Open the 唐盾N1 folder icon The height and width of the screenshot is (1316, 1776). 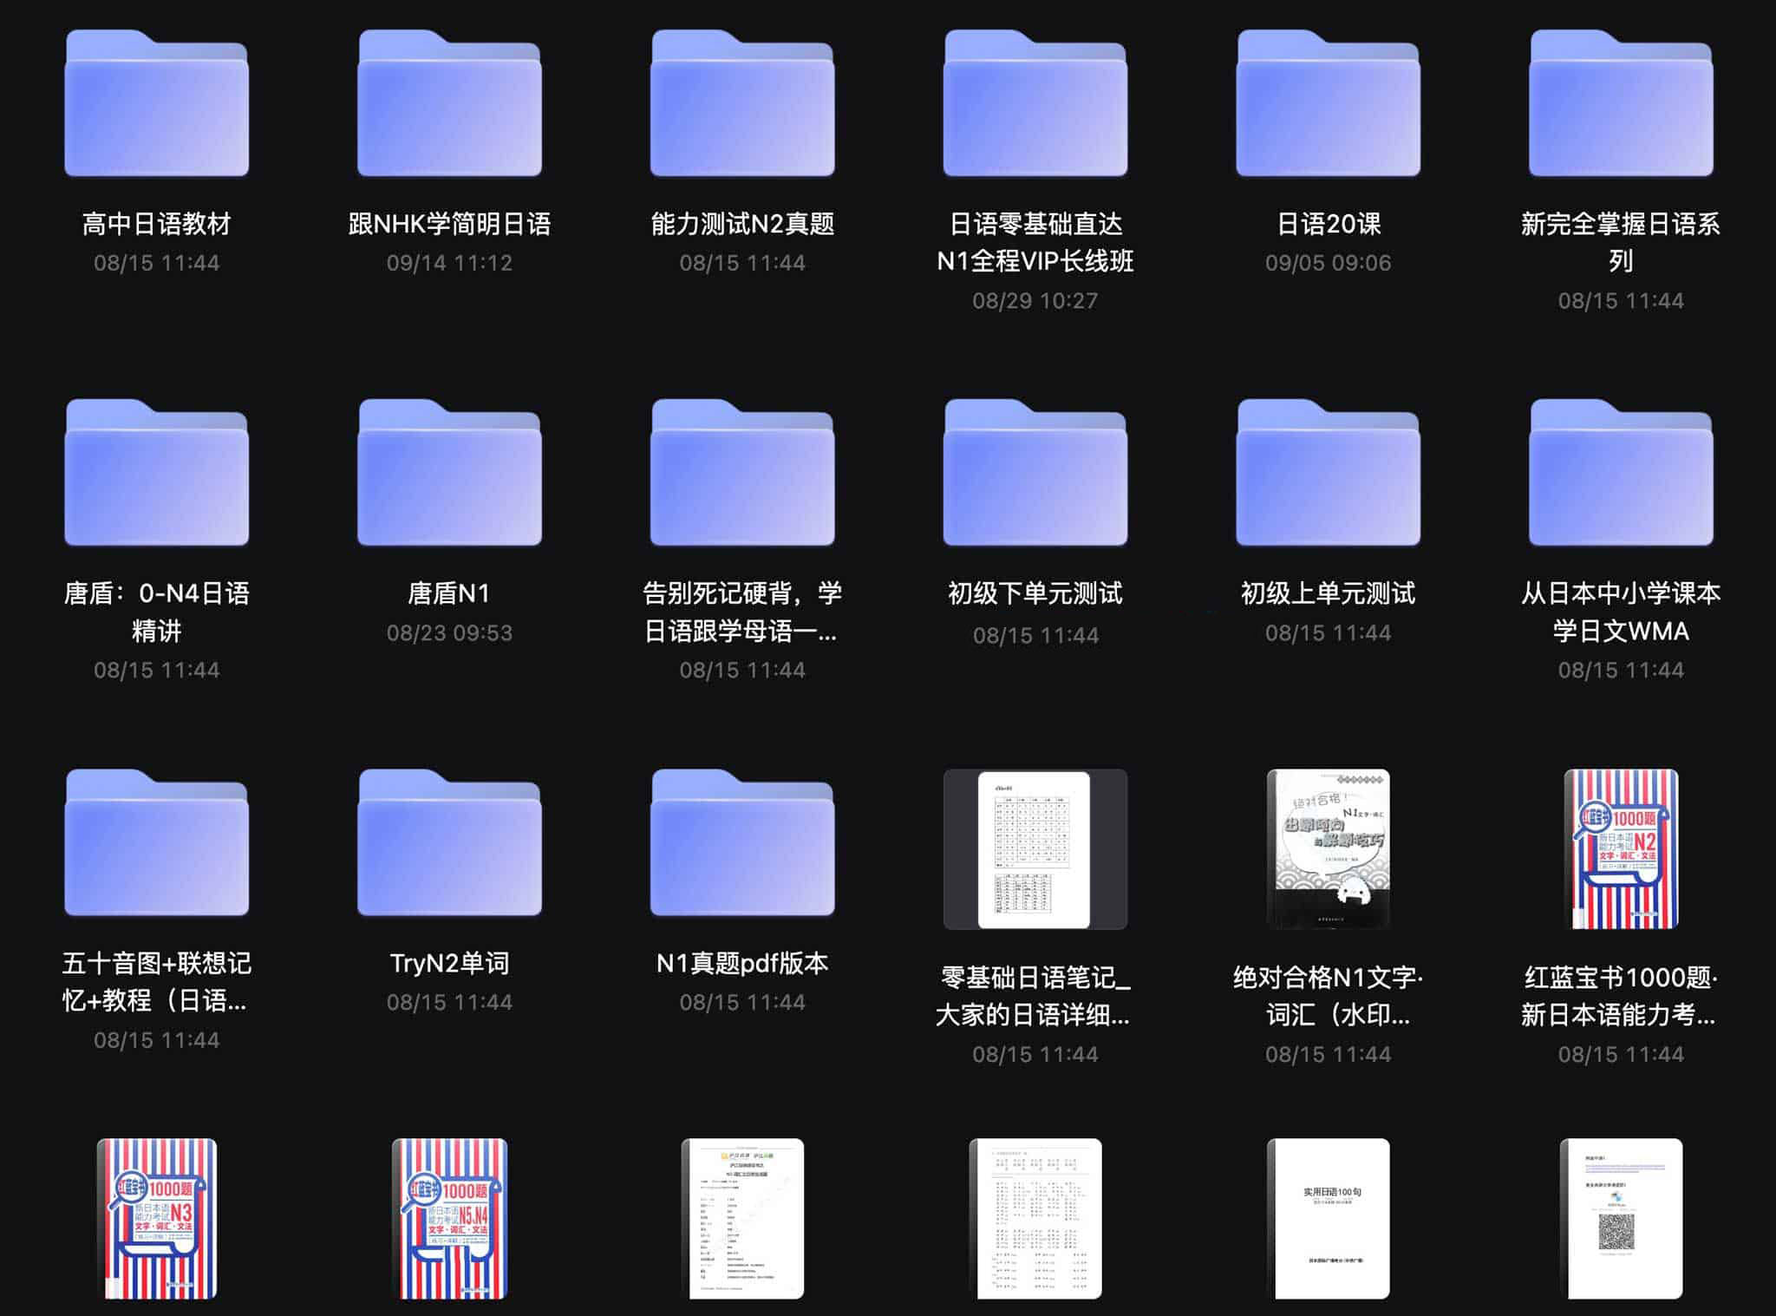449,473
